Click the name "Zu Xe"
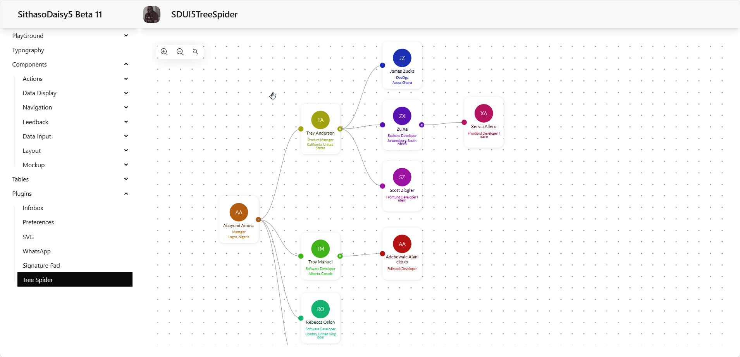Viewport: 740px width, 357px height. tap(402, 129)
